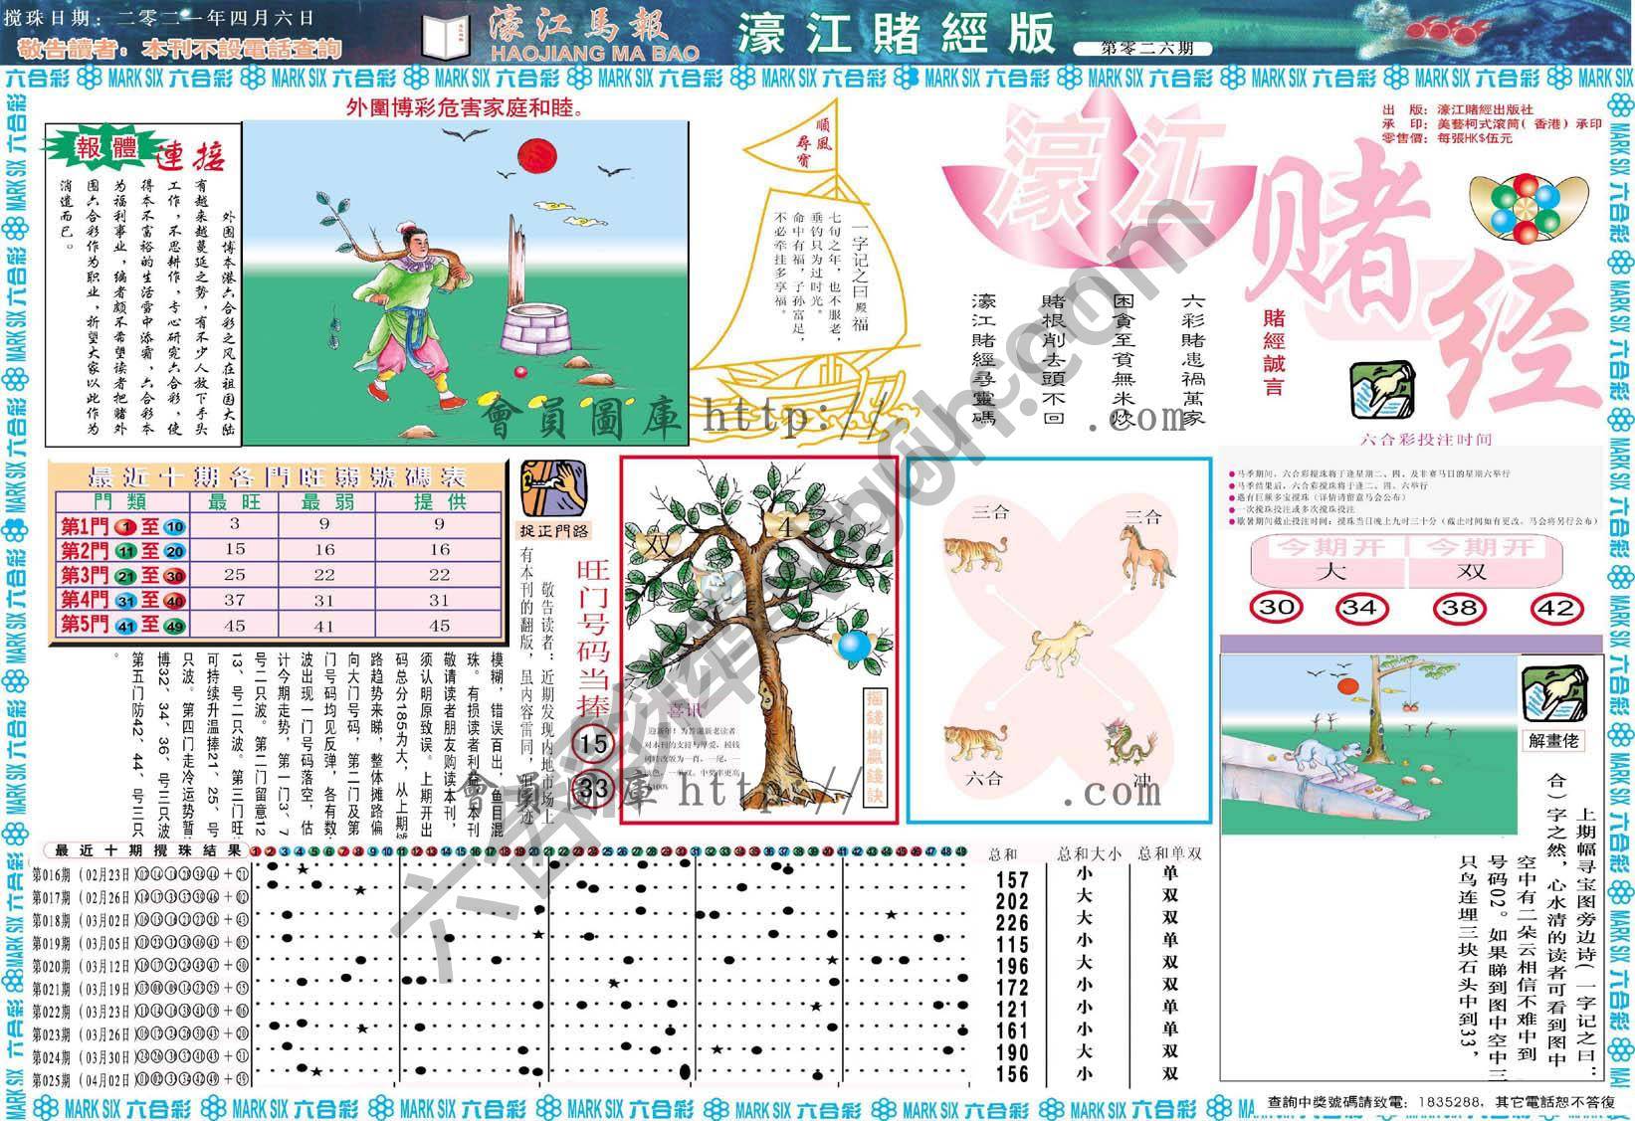This screenshot has height=1121, width=1635.
Task: Click the 最近十期攪珠結果 header
Action: pos(148,850)
